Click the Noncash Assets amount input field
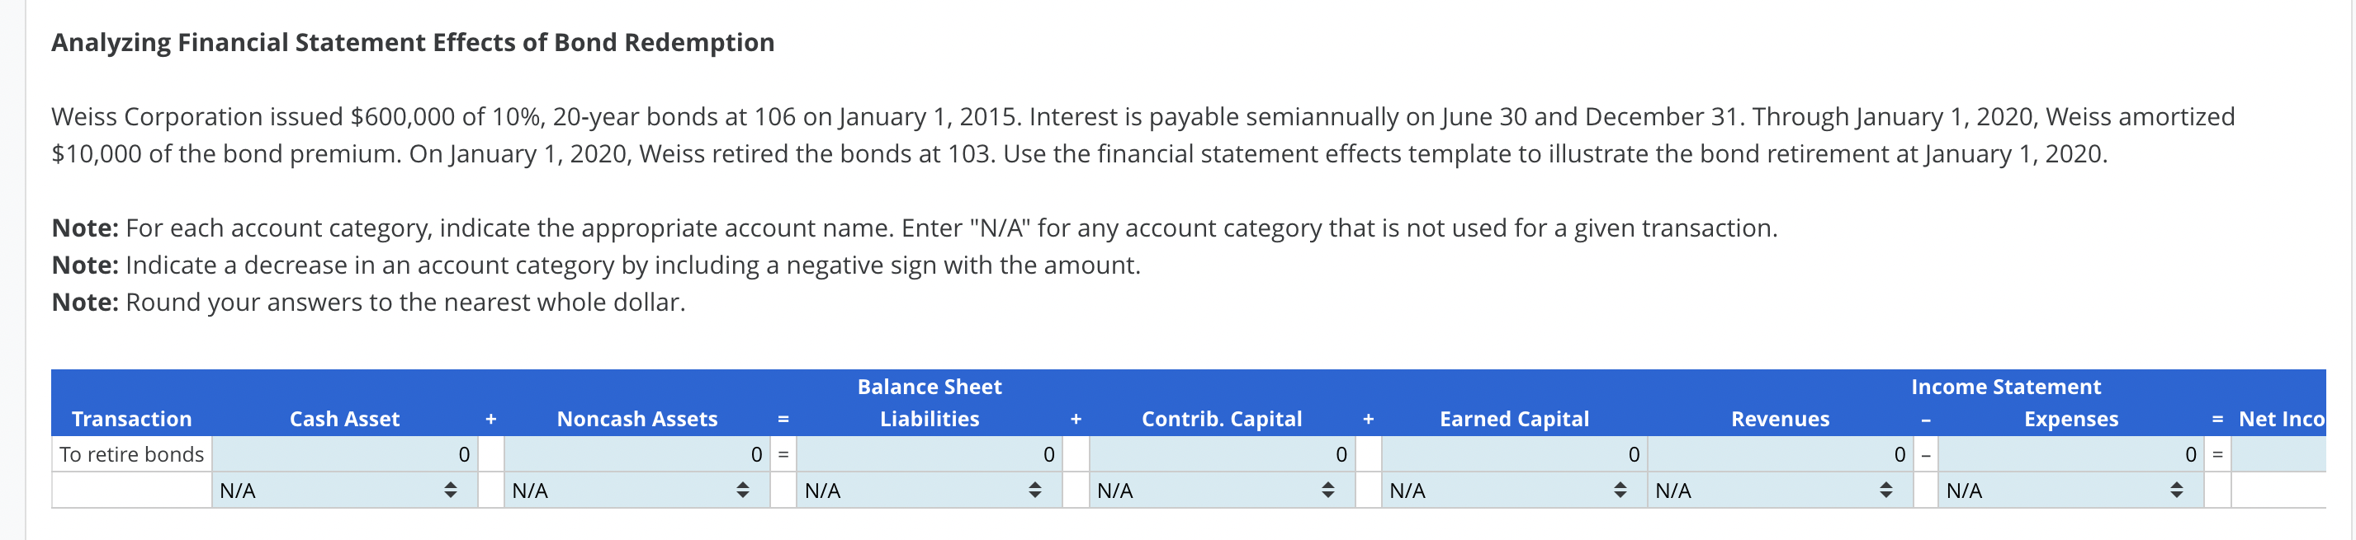The width and height of the screenshot is (2356, 540). (x=637, y=453)
